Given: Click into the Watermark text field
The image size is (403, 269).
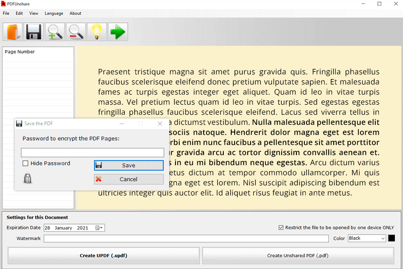Looking at the screenshot, I should 186,239.
